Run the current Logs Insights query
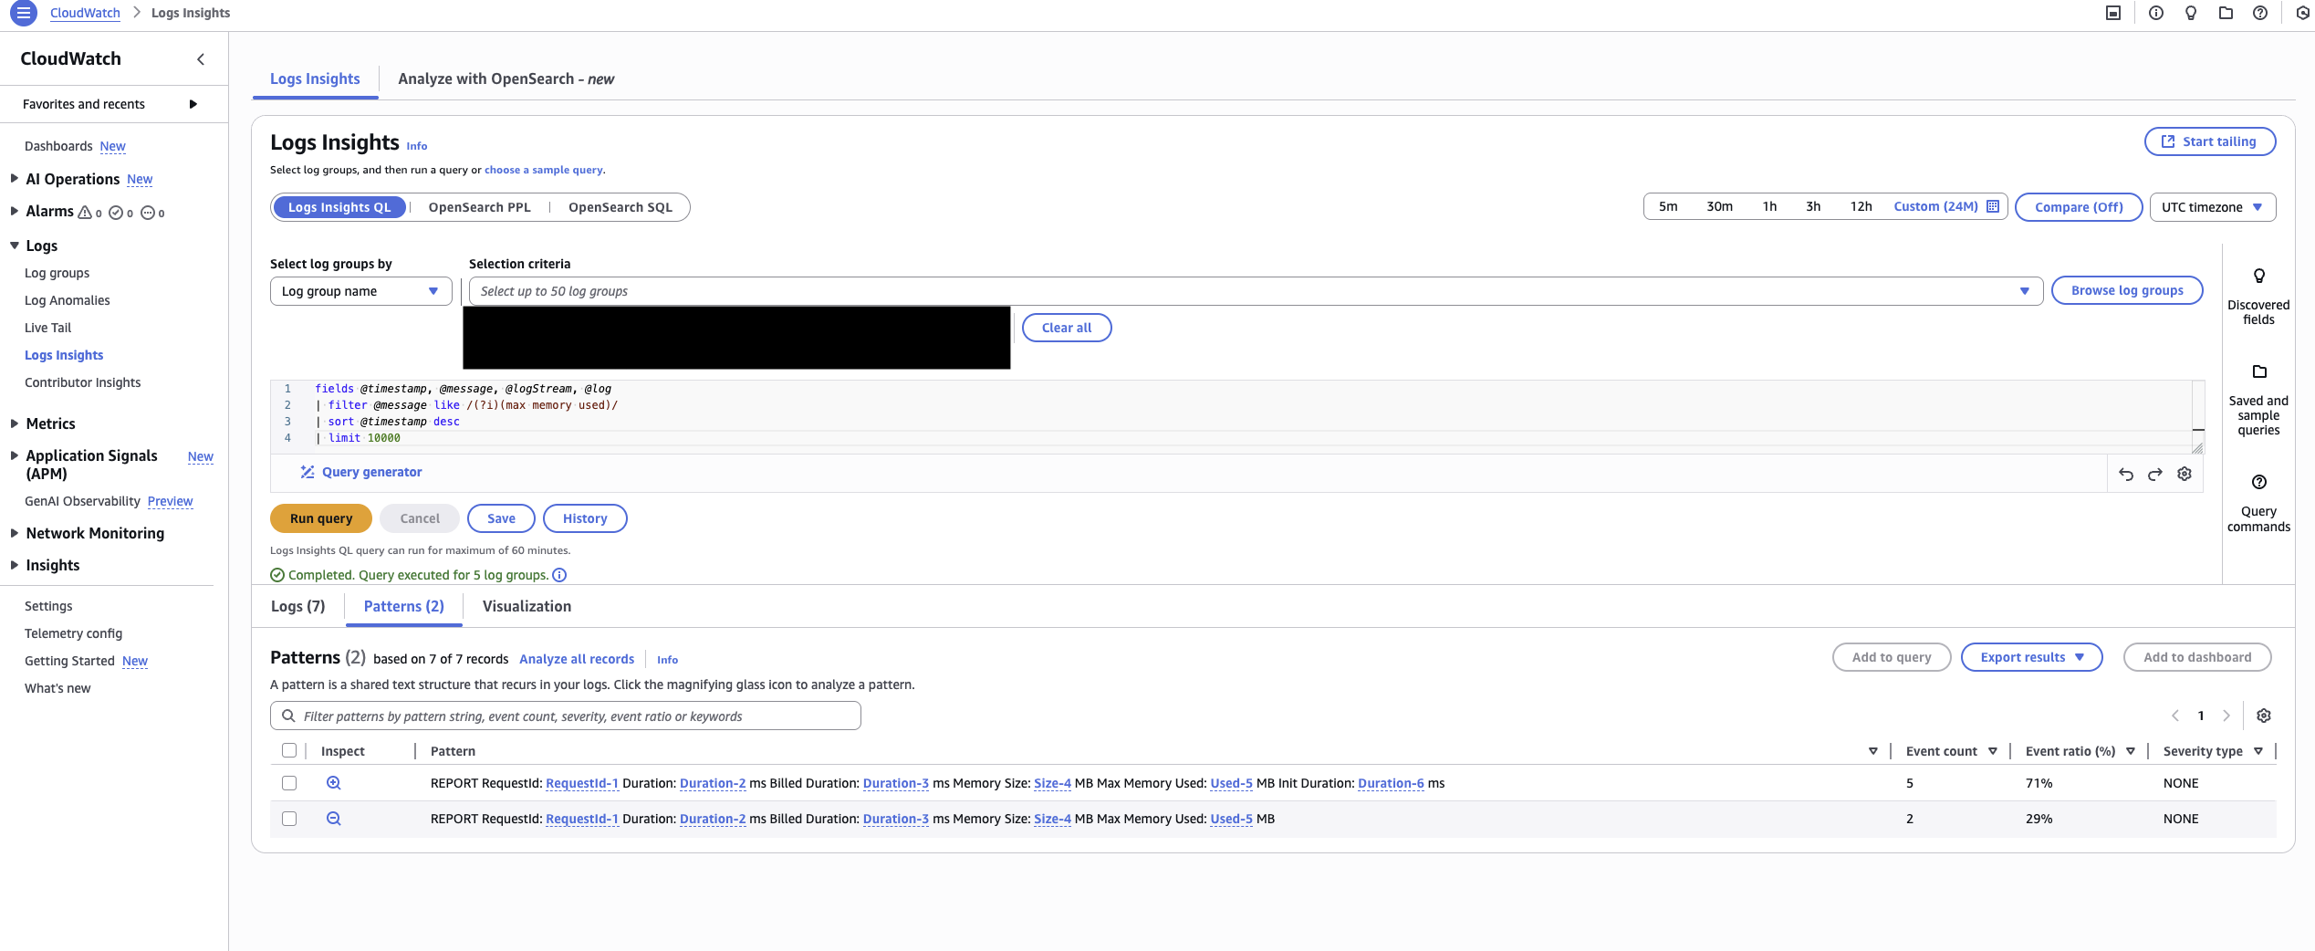Screen dimensions: 2315x951 pyautogui.click(x=320, y=517)
